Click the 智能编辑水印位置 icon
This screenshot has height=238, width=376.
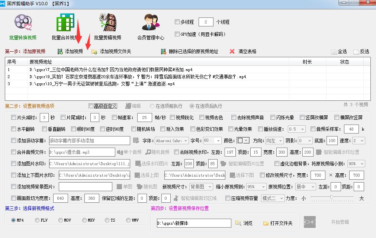coord(319,152)
